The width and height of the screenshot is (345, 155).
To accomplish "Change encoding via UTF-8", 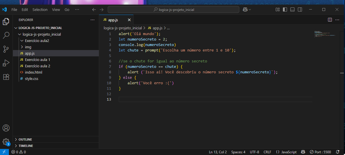I will (255, 152).
